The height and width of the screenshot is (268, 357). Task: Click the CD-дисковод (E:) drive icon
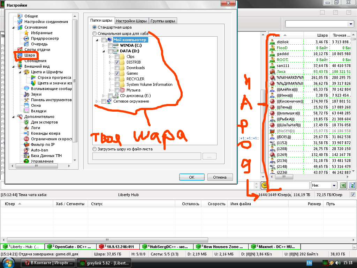[x=116, y=96]
